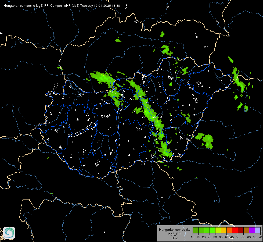Click the swirl logo icon in the corner
This screenshot has width=263, height=242.
click(9, 233)
